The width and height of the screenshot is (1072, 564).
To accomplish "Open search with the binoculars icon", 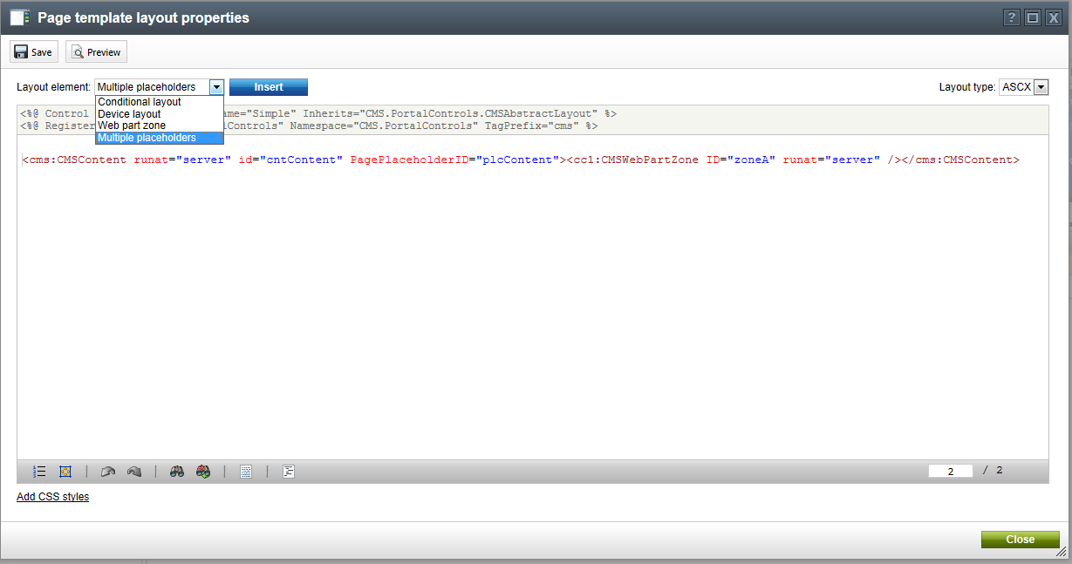I will 177,472.
